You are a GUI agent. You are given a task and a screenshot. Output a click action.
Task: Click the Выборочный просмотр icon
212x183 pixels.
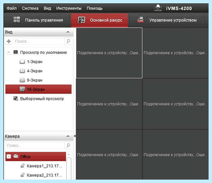point(16,99)
